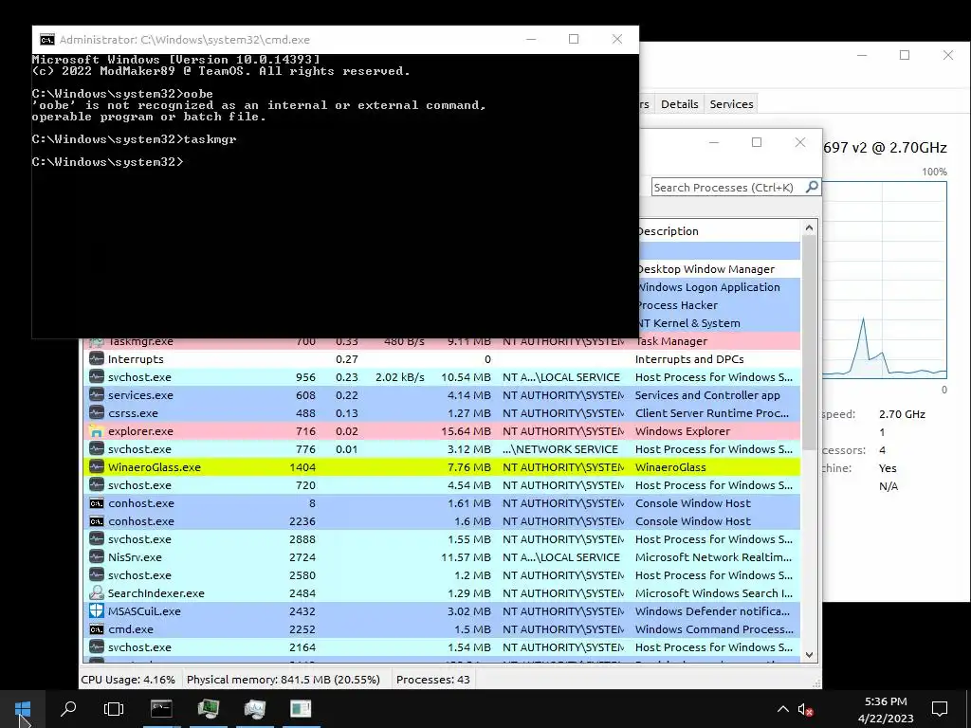Click the 2.70 GHz speed value
971x728 pixels.
[x=902, y=414]
